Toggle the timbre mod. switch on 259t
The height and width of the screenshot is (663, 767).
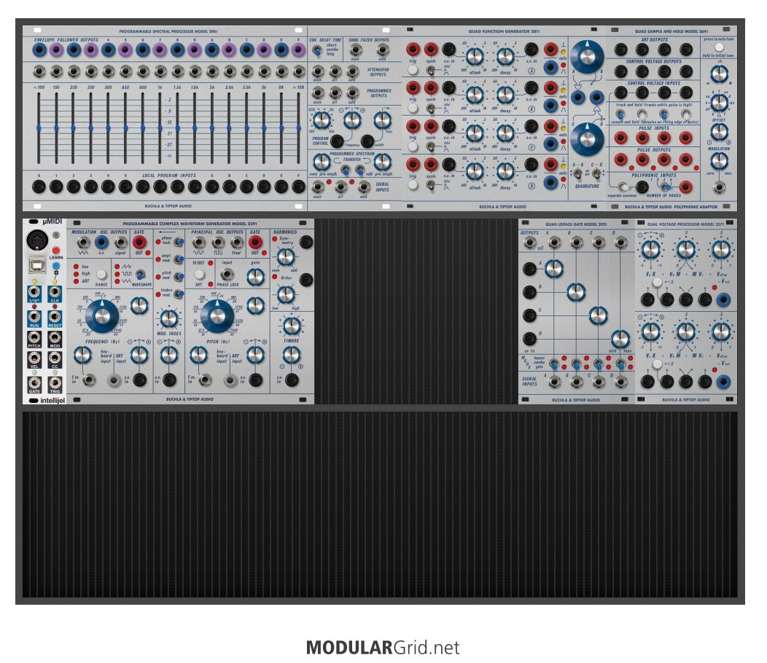tap(179, 294)
